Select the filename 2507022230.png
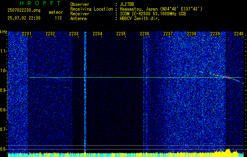247x157 pixels. [x=24, y=10]
